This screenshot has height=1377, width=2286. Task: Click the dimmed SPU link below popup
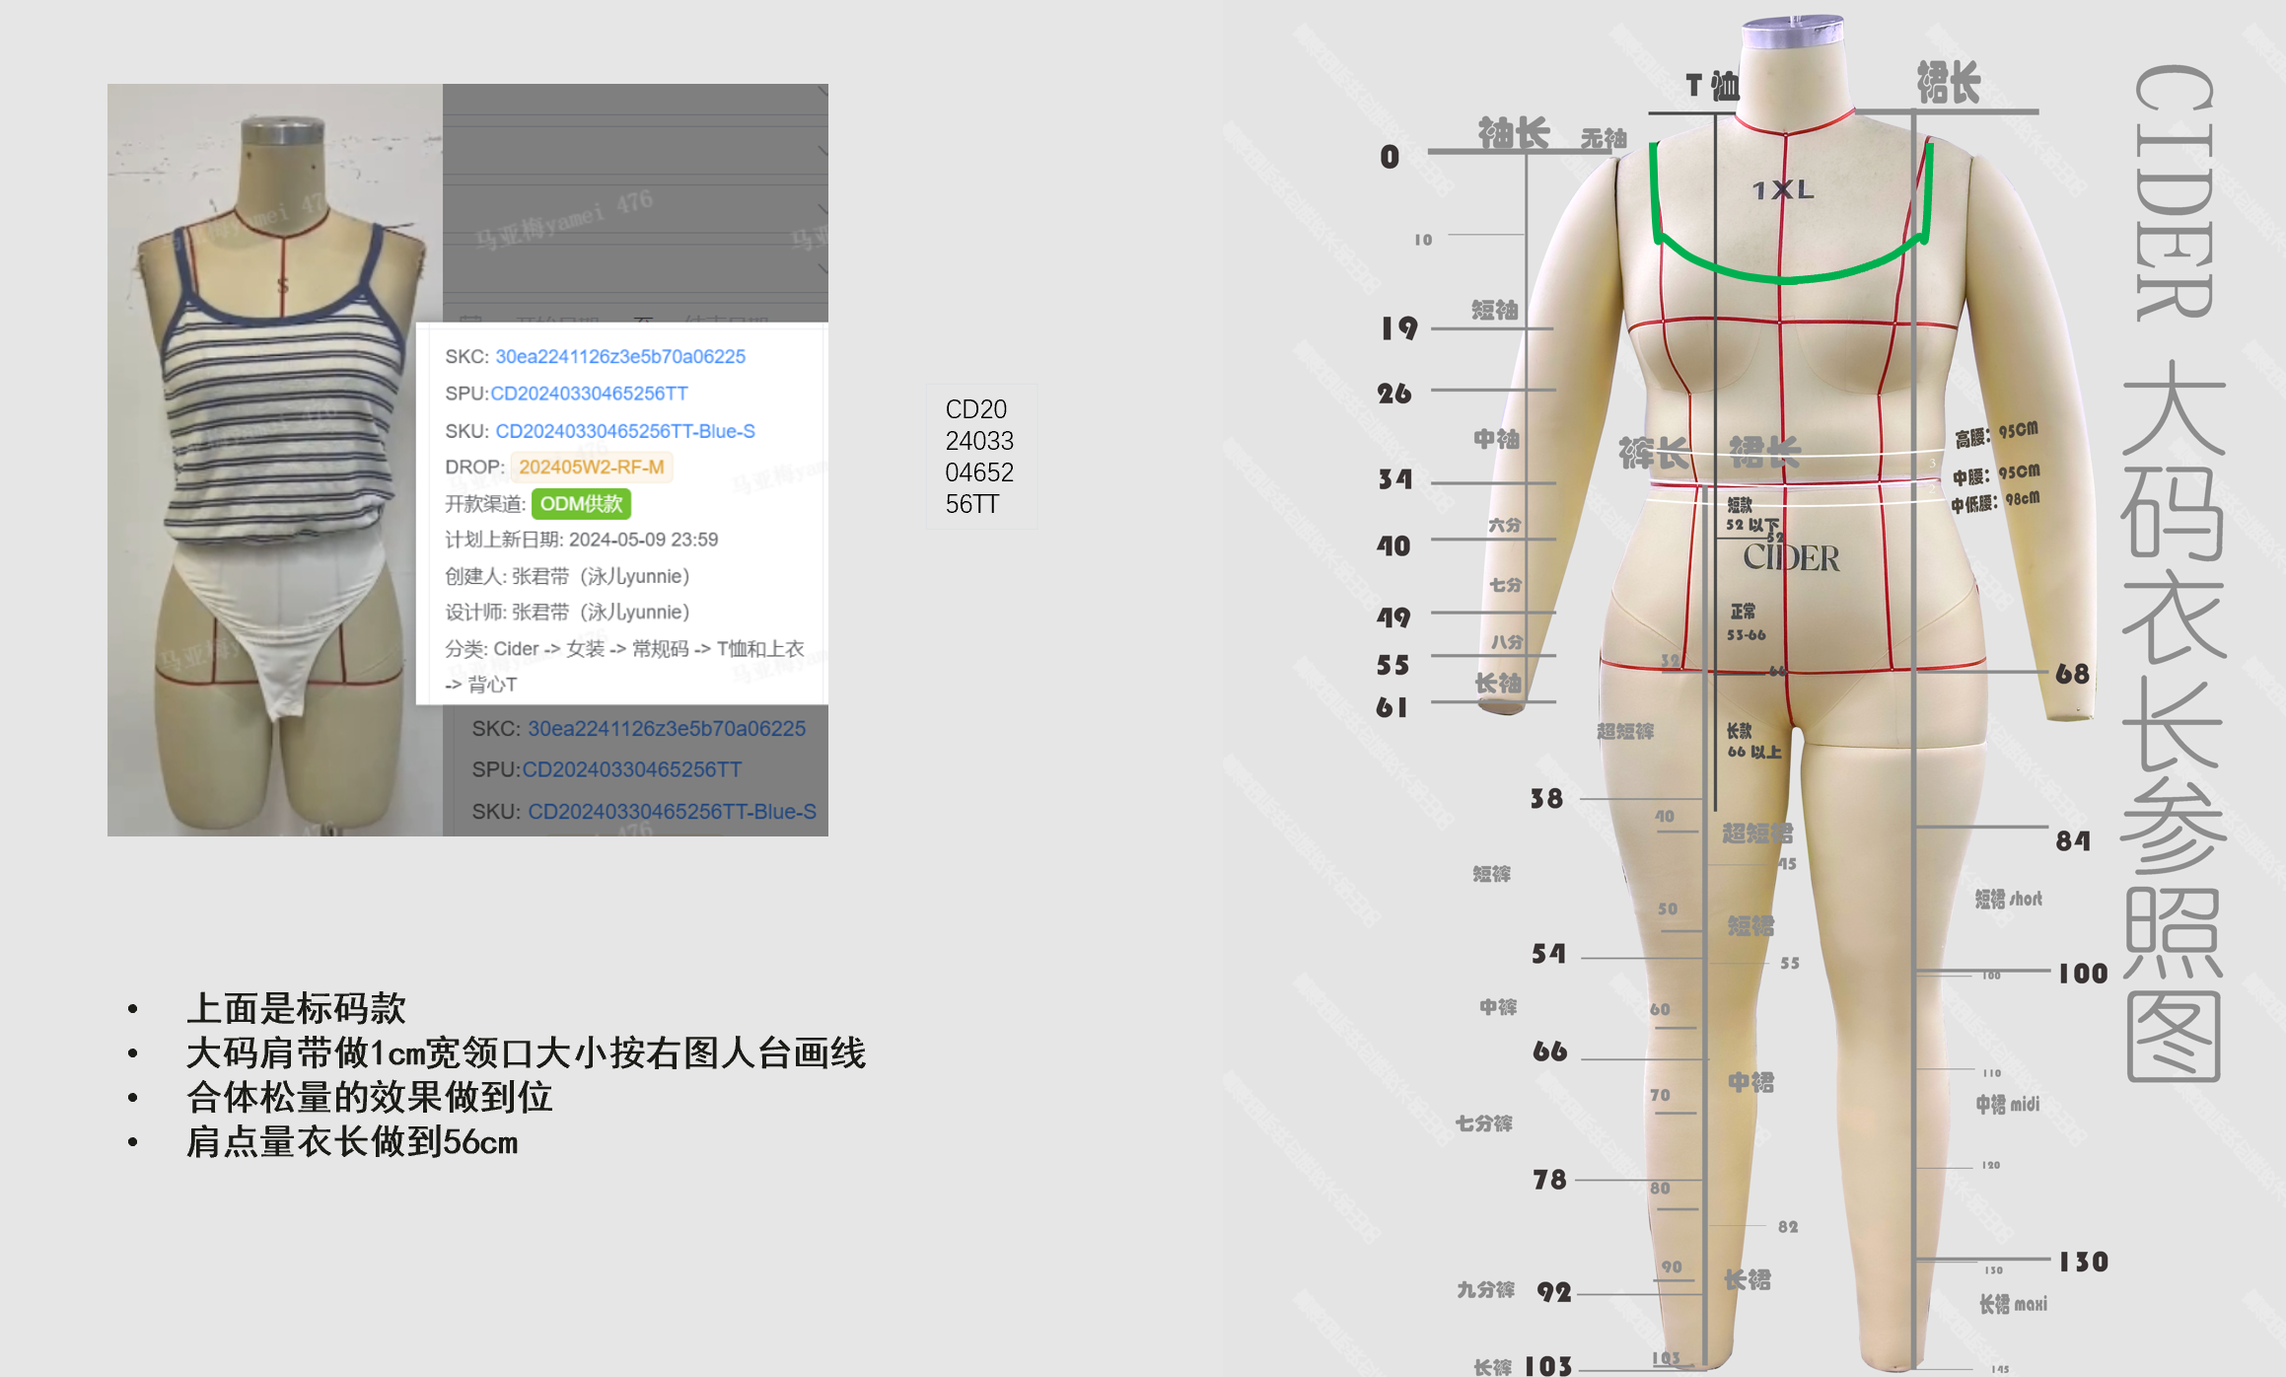(631, 769)
